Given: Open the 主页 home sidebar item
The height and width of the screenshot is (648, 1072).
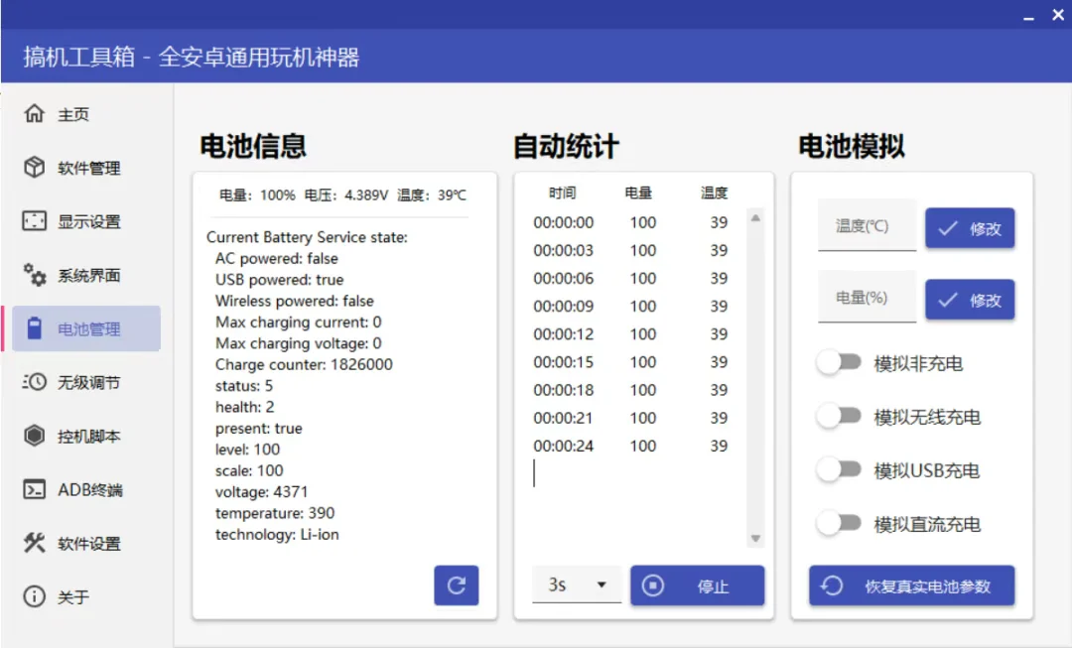Looking at the screenshot, I should click(60, 113).
